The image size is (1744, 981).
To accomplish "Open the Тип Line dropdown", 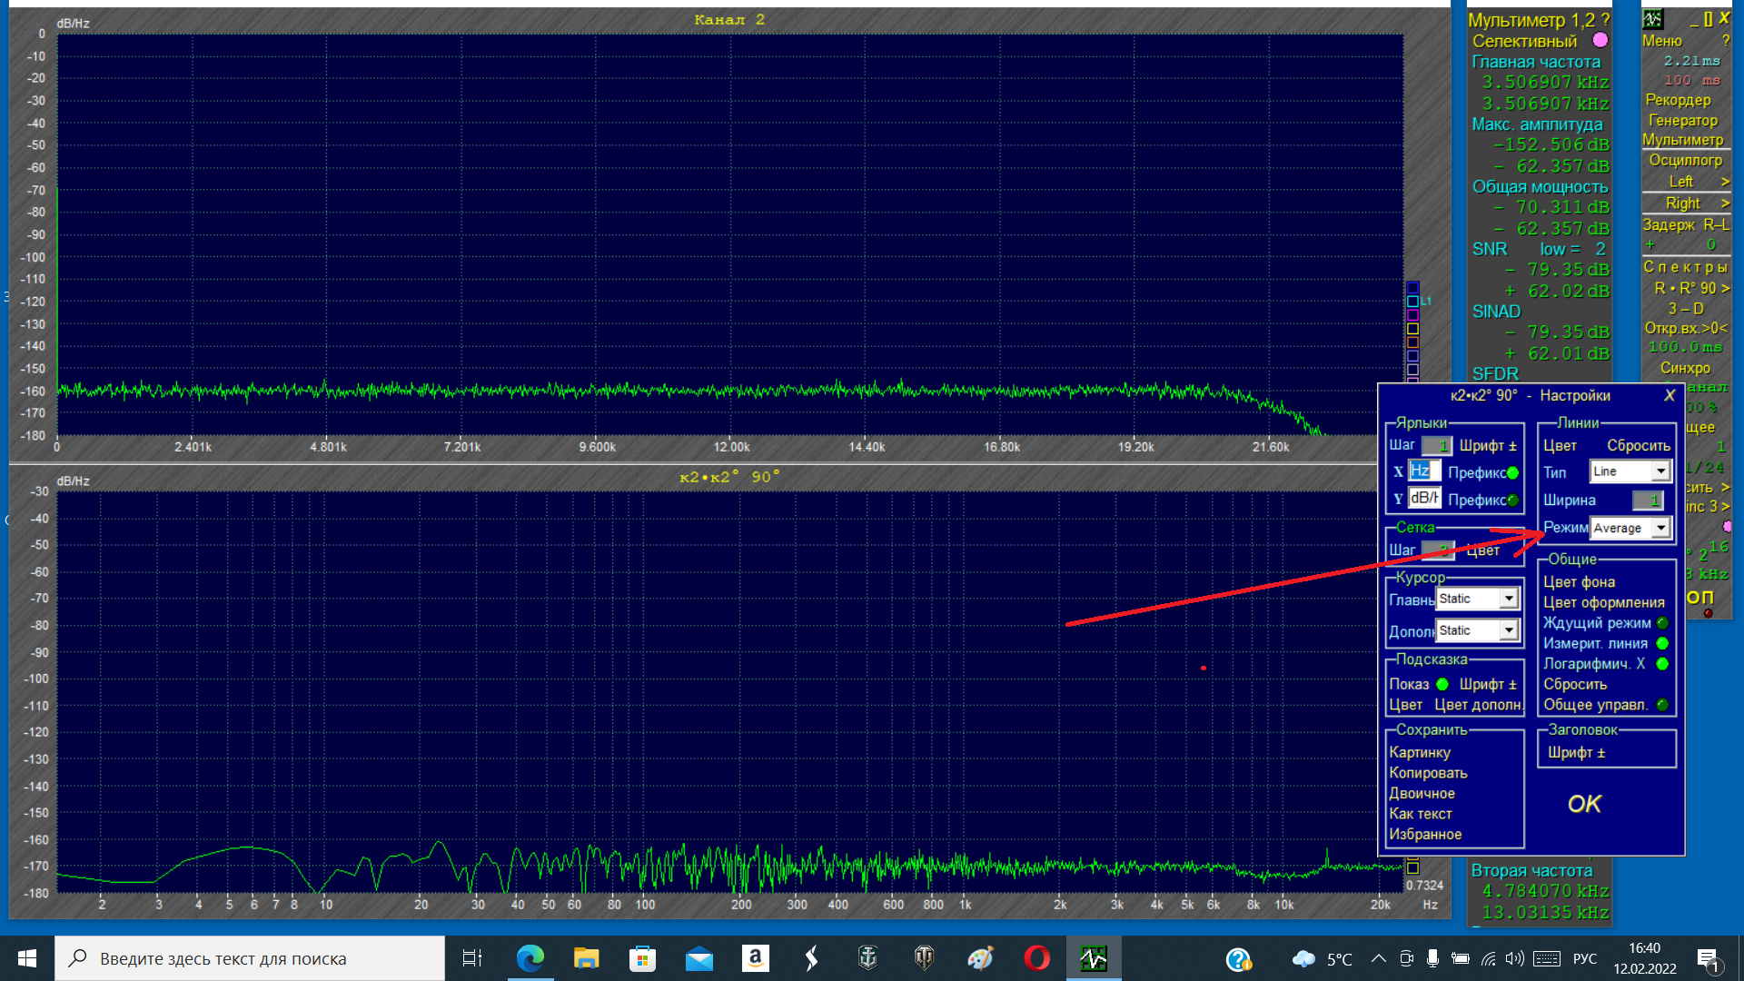I will 1660,471.
